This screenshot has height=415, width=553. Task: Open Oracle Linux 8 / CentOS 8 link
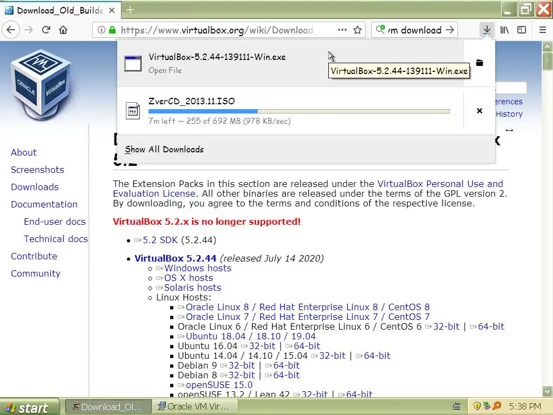(307, 307)
